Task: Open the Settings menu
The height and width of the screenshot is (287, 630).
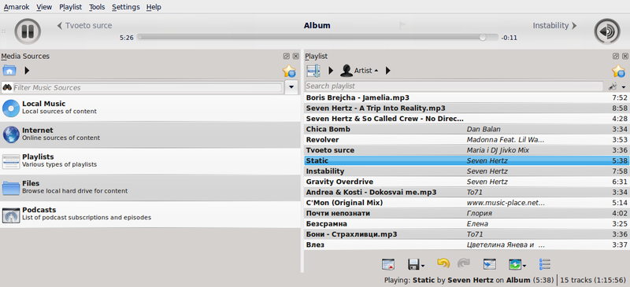Action: tap(126, 7)
